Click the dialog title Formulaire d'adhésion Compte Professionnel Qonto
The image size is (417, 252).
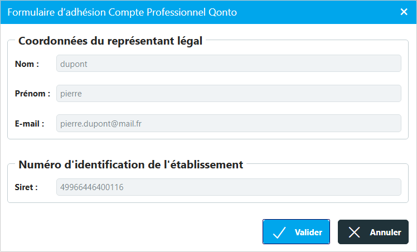coord(122,12)
